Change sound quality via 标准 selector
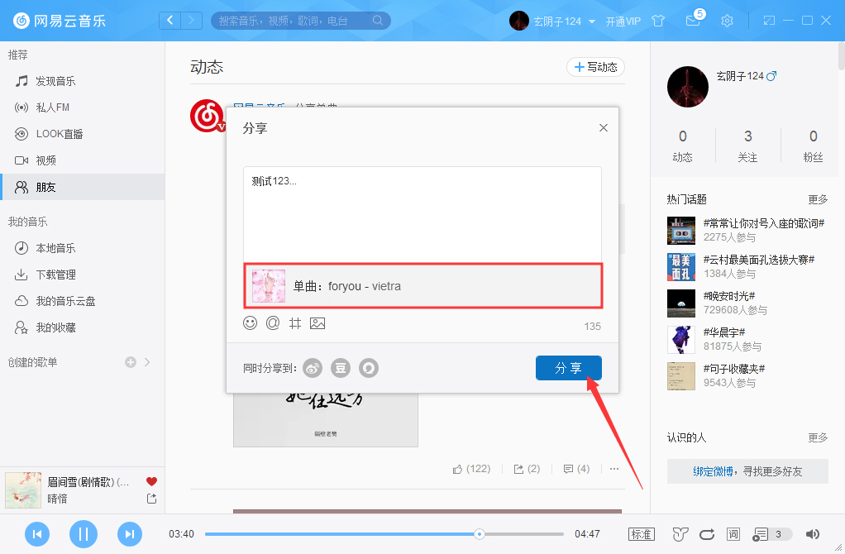The width and height of the screenshot is (845, 554). tap(641, 534)
